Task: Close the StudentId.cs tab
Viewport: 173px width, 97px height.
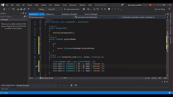Action: pyautogui.click(x=43, y=14)
